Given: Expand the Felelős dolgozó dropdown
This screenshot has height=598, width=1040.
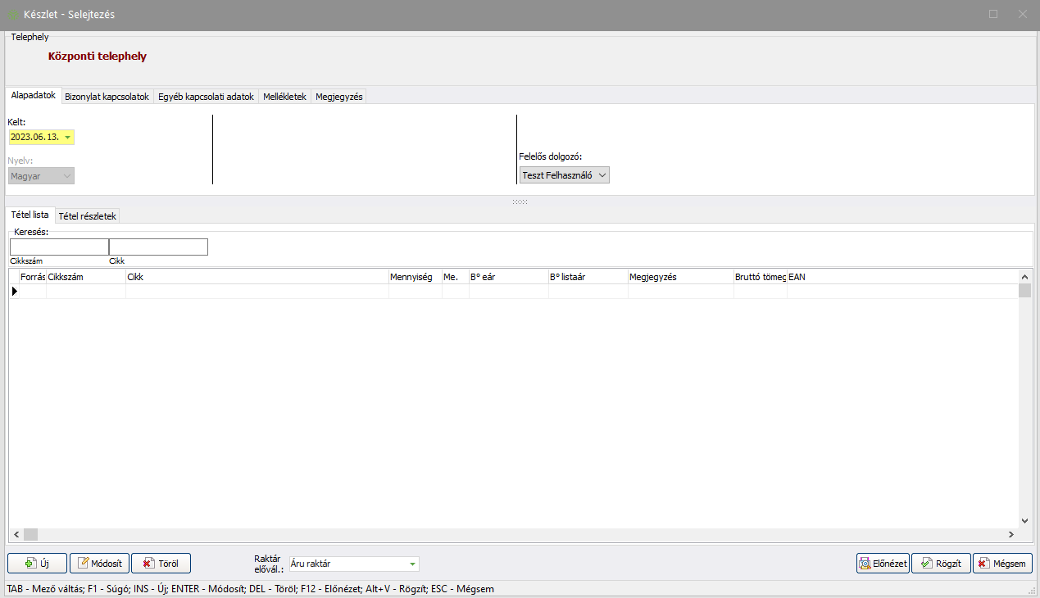Looking at the screenshot, I should tap(602, 175).
